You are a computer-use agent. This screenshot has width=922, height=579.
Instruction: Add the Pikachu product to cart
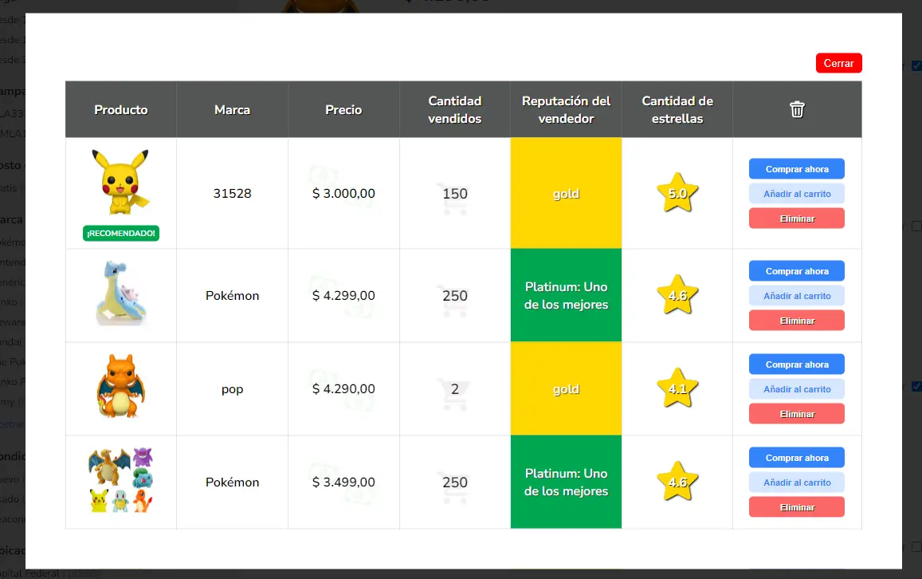click(797, 194)
